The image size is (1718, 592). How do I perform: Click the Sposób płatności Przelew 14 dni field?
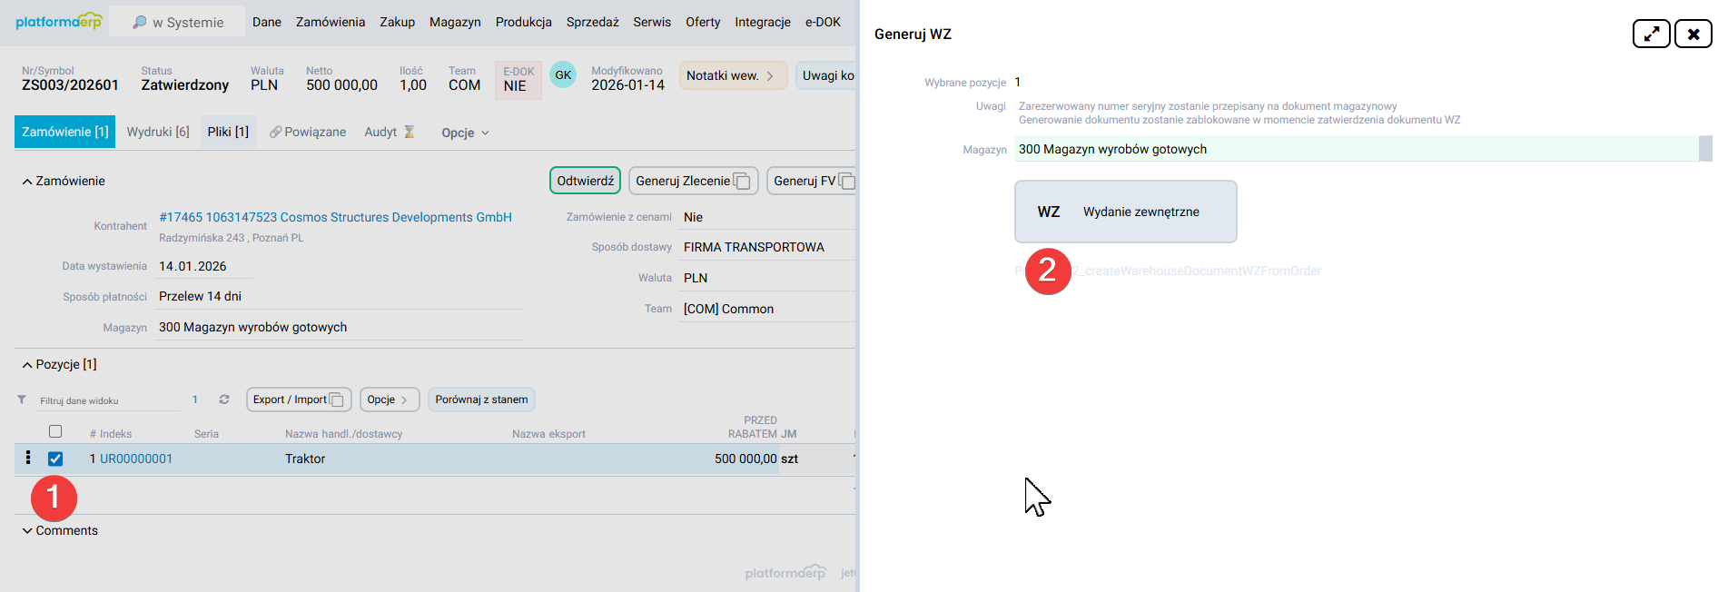click(339, 296)
